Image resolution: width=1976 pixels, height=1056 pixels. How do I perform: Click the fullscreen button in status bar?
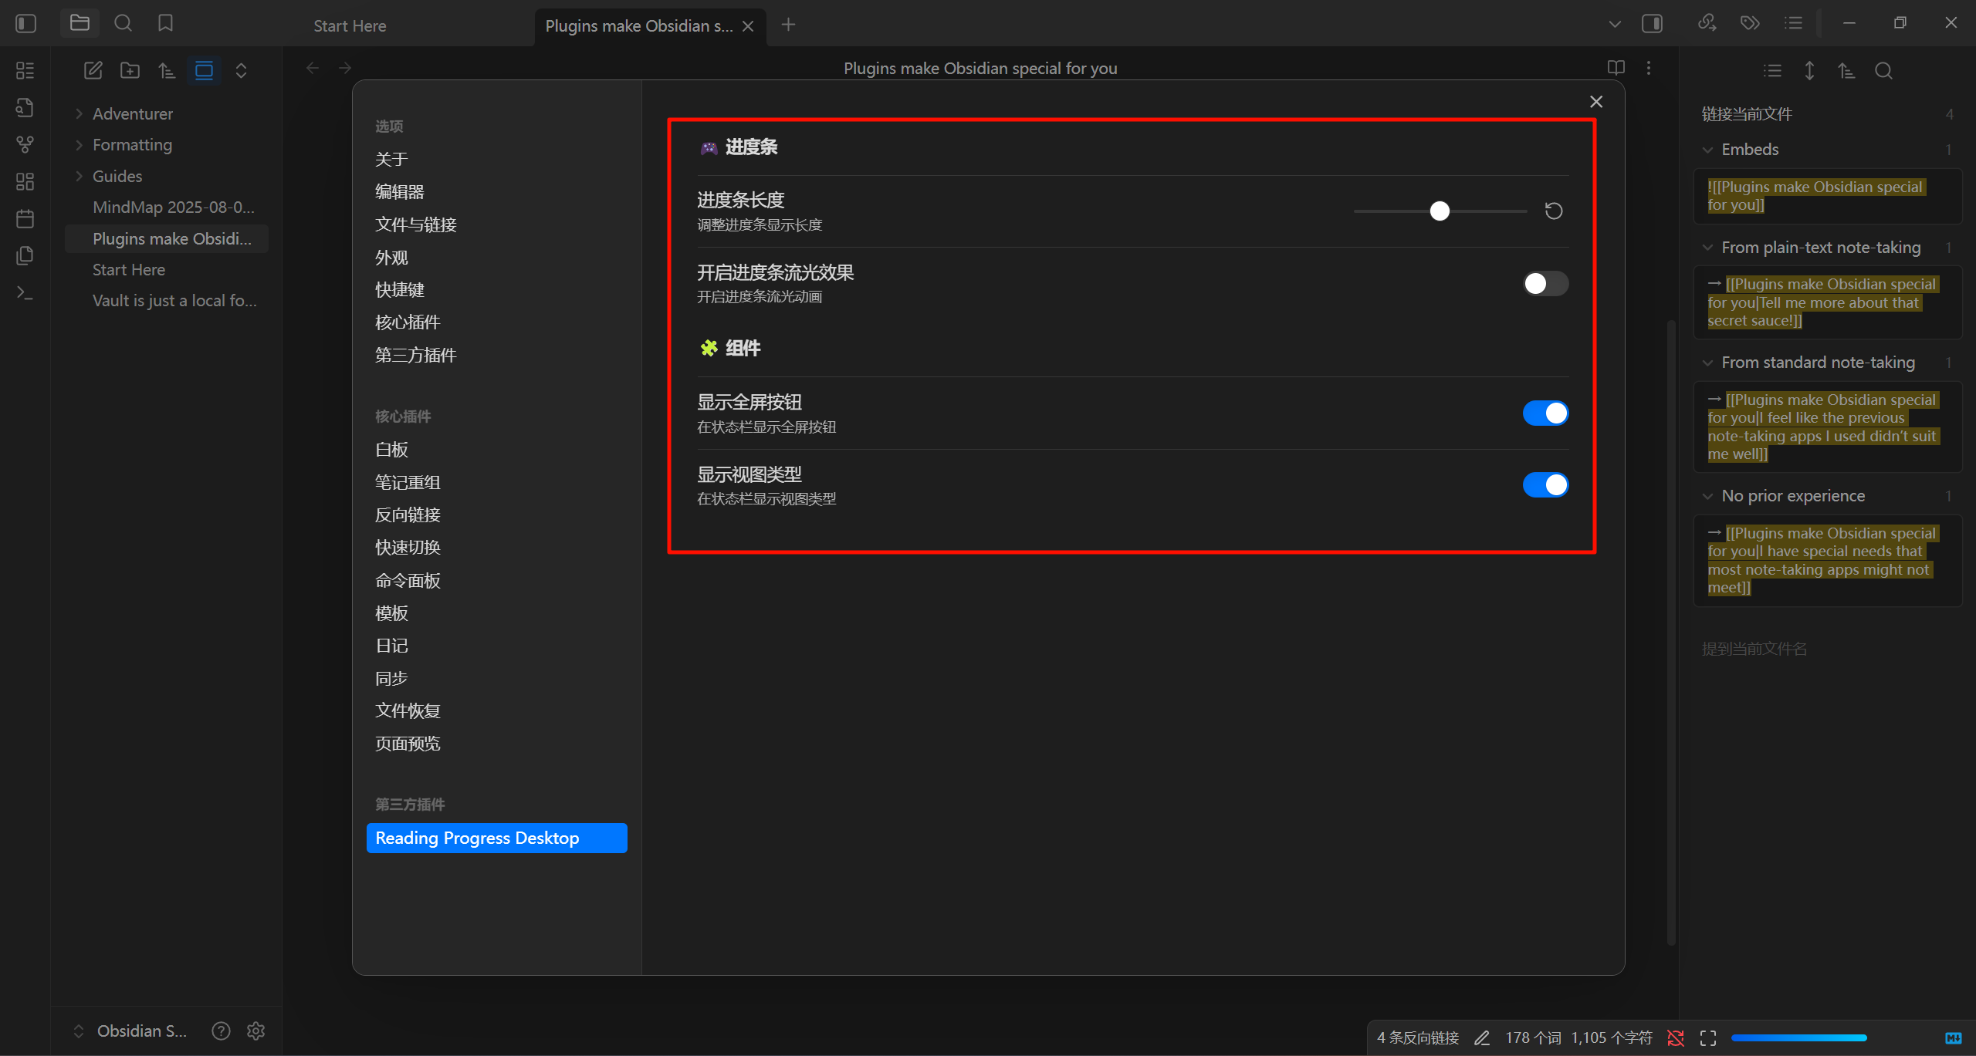click(1708, 1038)
